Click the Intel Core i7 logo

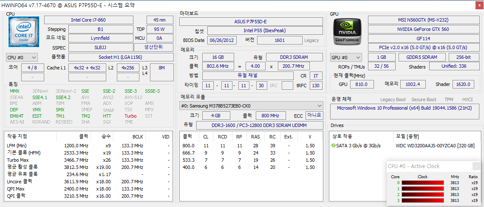tap(23, 32)
